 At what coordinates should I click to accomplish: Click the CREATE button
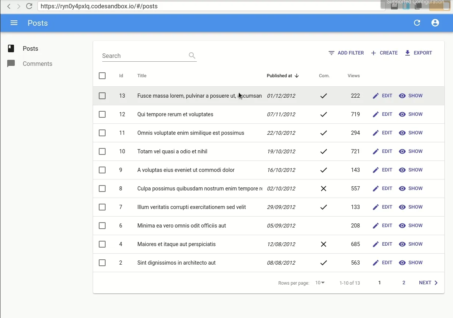pos(384,53)
